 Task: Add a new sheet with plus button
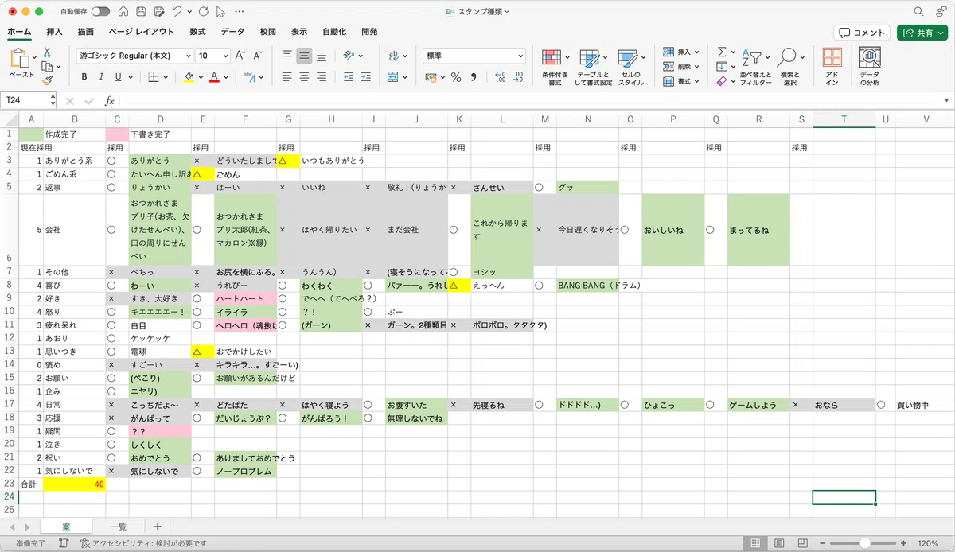pos(158,527)
